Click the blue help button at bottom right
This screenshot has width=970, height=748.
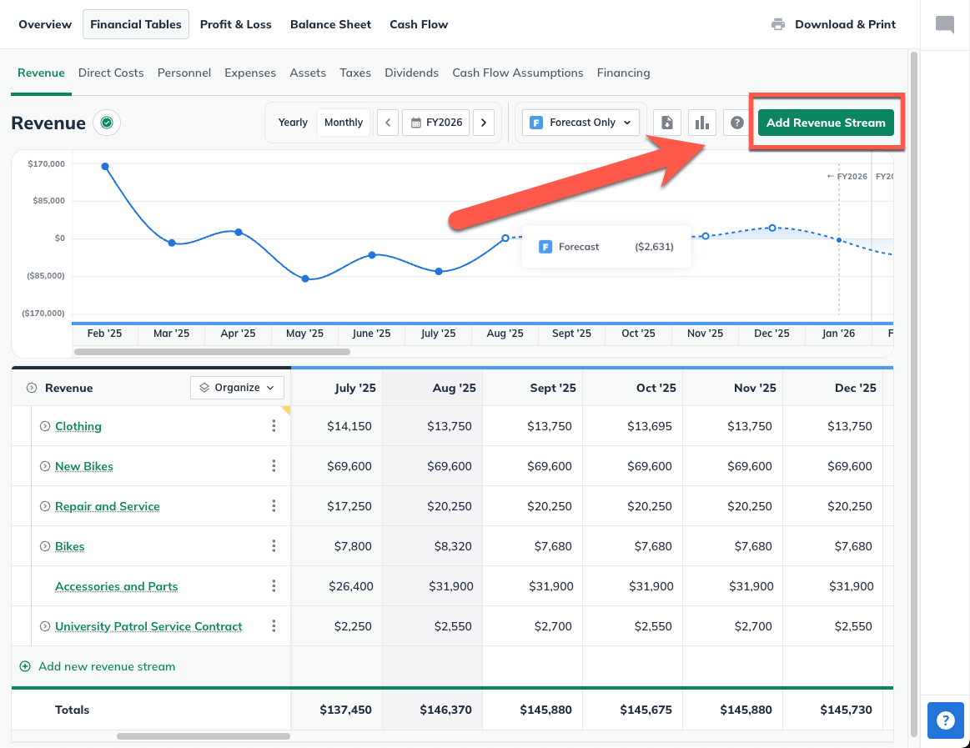(x=945, y=720)
